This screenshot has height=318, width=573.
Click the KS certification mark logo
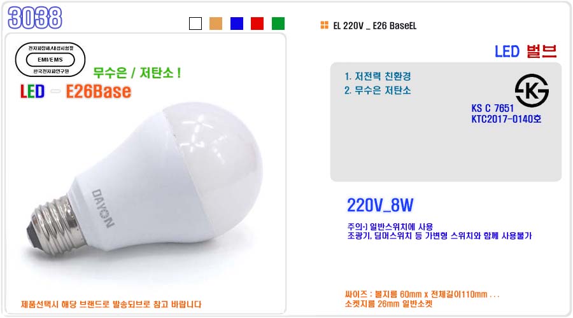coord(532,90)
